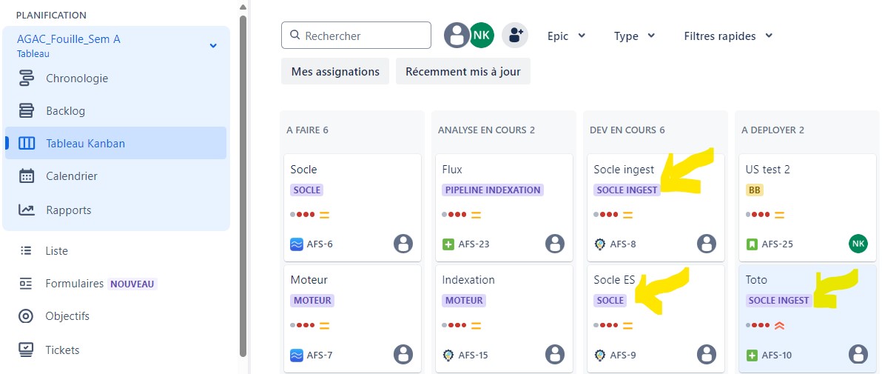882x374 pixels.
Task: Open the Filtres rapides dropdown
Action: [x=728, y=36]
